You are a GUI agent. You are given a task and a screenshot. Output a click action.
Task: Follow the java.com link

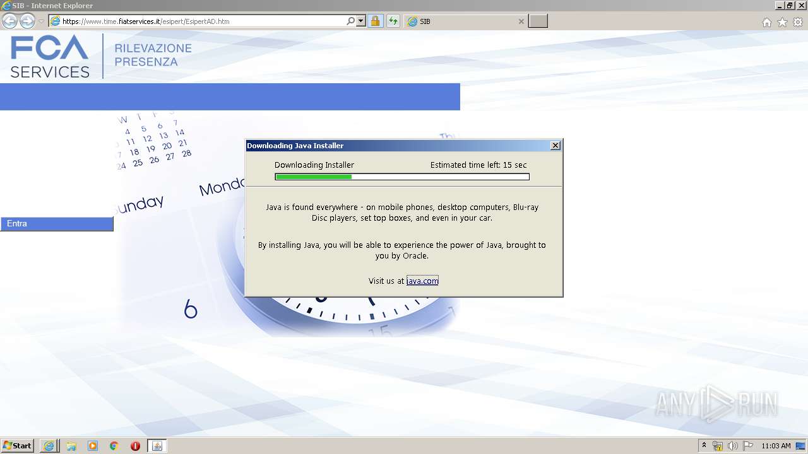click(422, 281)
